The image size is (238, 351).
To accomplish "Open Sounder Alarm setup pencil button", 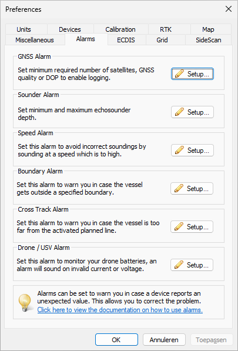I will click(x=192, y=112).
